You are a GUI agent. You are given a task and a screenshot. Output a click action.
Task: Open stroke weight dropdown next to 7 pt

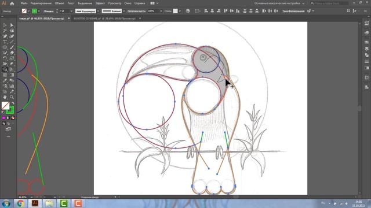pos(71,11)
